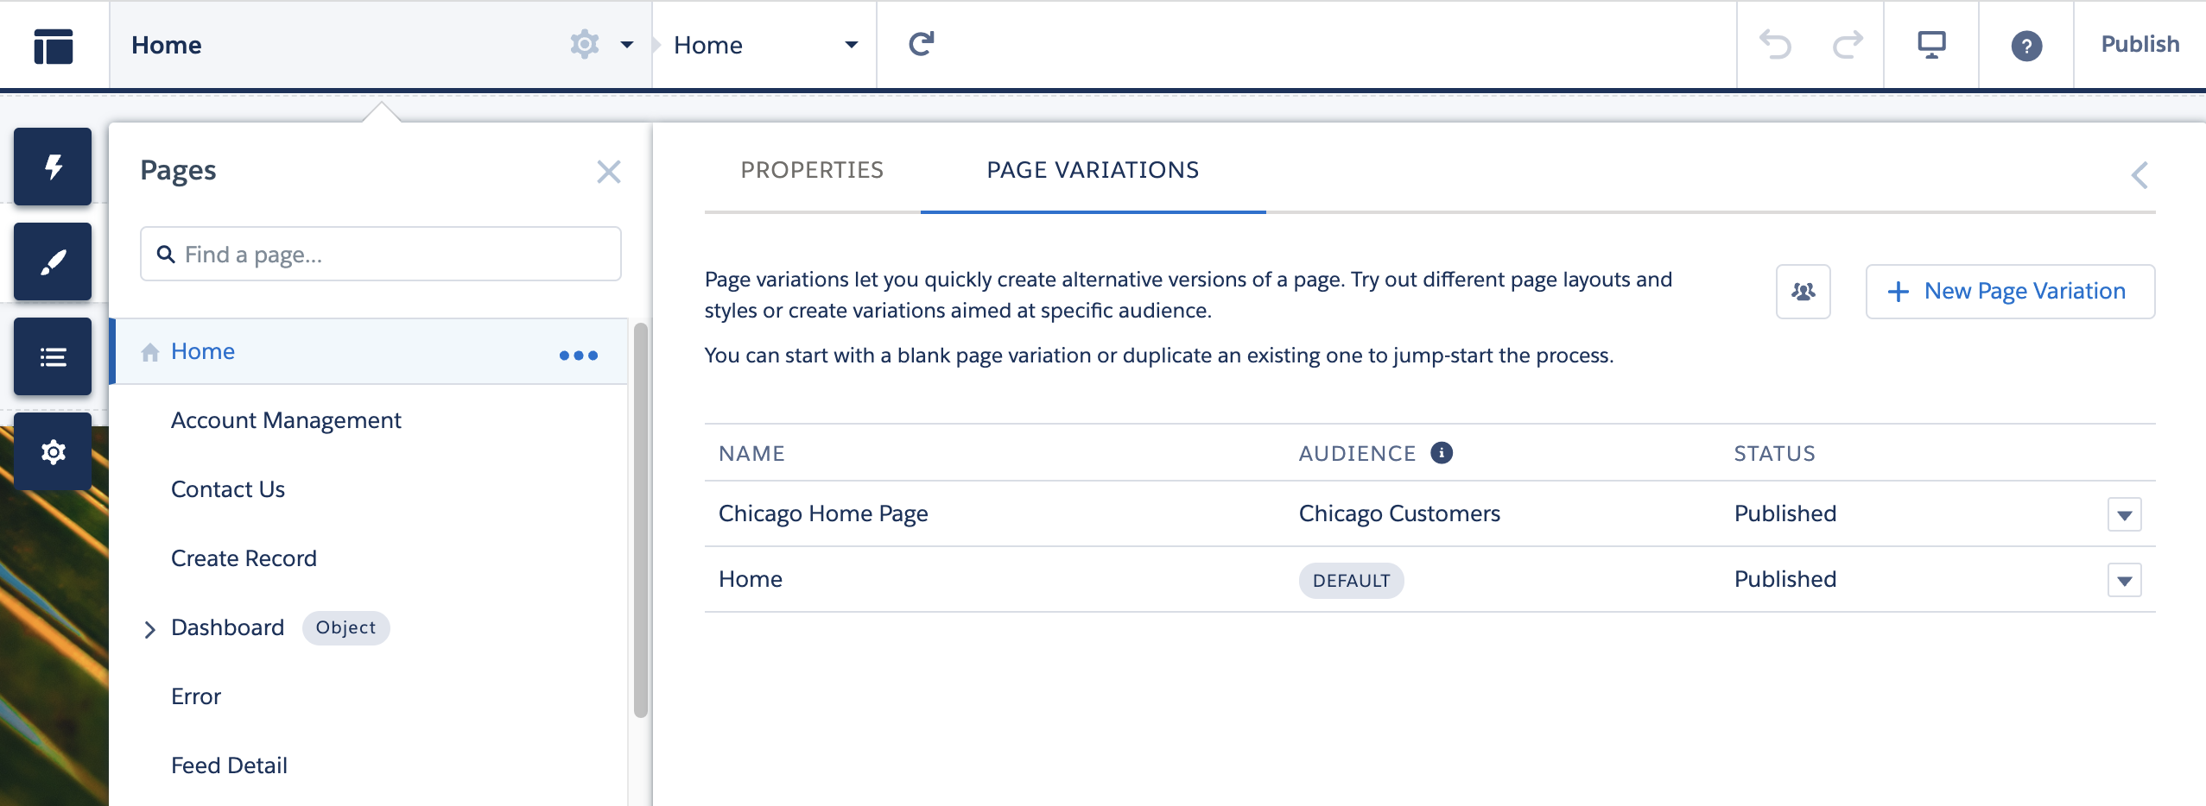This screenshot has height=806, width=2206.
Task: Select Account Management in the pages list
Action: click(286, 420)
